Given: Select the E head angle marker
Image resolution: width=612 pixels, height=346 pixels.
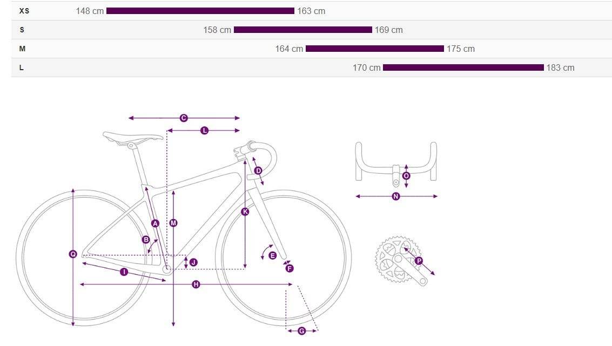Looking at the screenshot, I should click(x=272, y=255).
